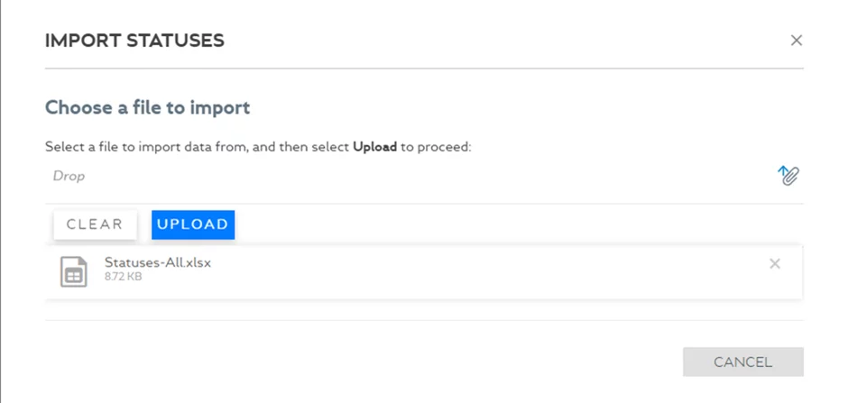This screenshot has height=403, width=848.
Task: Click the paperclip attach file icon
Action: tap(788, 175)
